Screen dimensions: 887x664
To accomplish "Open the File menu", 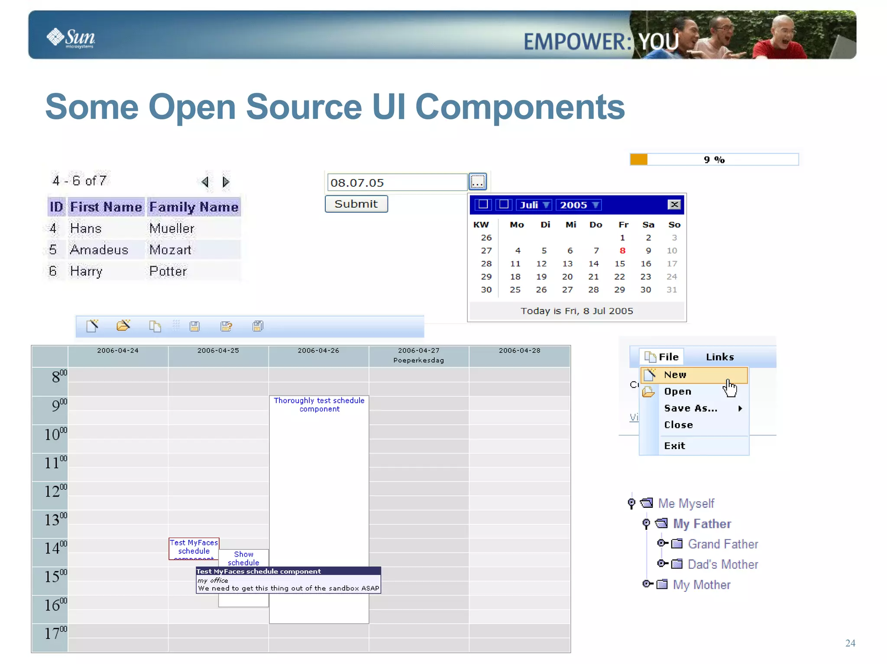I will 662,357.
